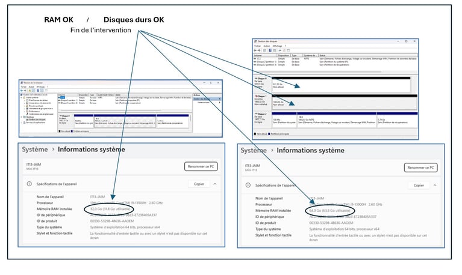Viewport: 462px width, 275px height.
Task: Select Performance in the computer management tree
Action: pos(34,111)
